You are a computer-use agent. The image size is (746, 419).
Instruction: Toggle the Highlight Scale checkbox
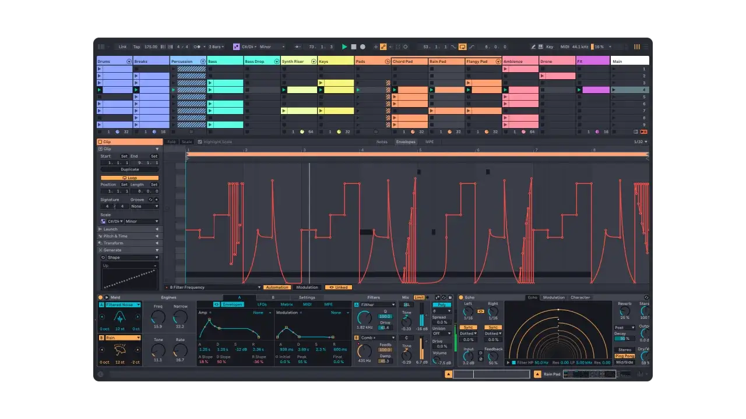[200, 142]
